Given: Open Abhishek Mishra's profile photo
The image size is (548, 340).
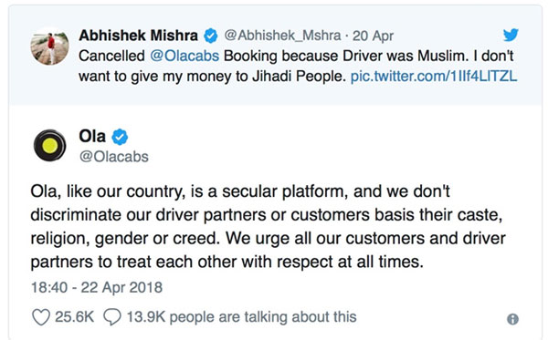Looking at the screenshot, I should (x=49, y=46).
